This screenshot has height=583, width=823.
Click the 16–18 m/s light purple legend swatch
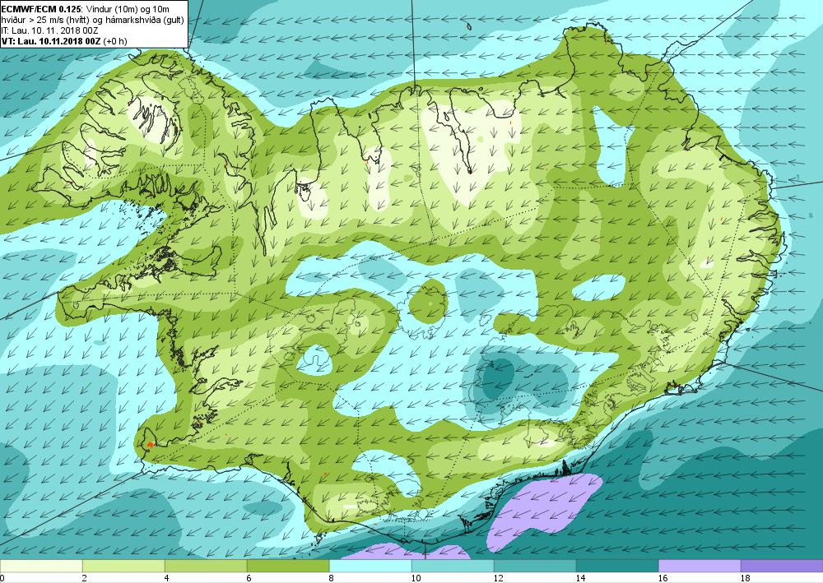point(700,566)
